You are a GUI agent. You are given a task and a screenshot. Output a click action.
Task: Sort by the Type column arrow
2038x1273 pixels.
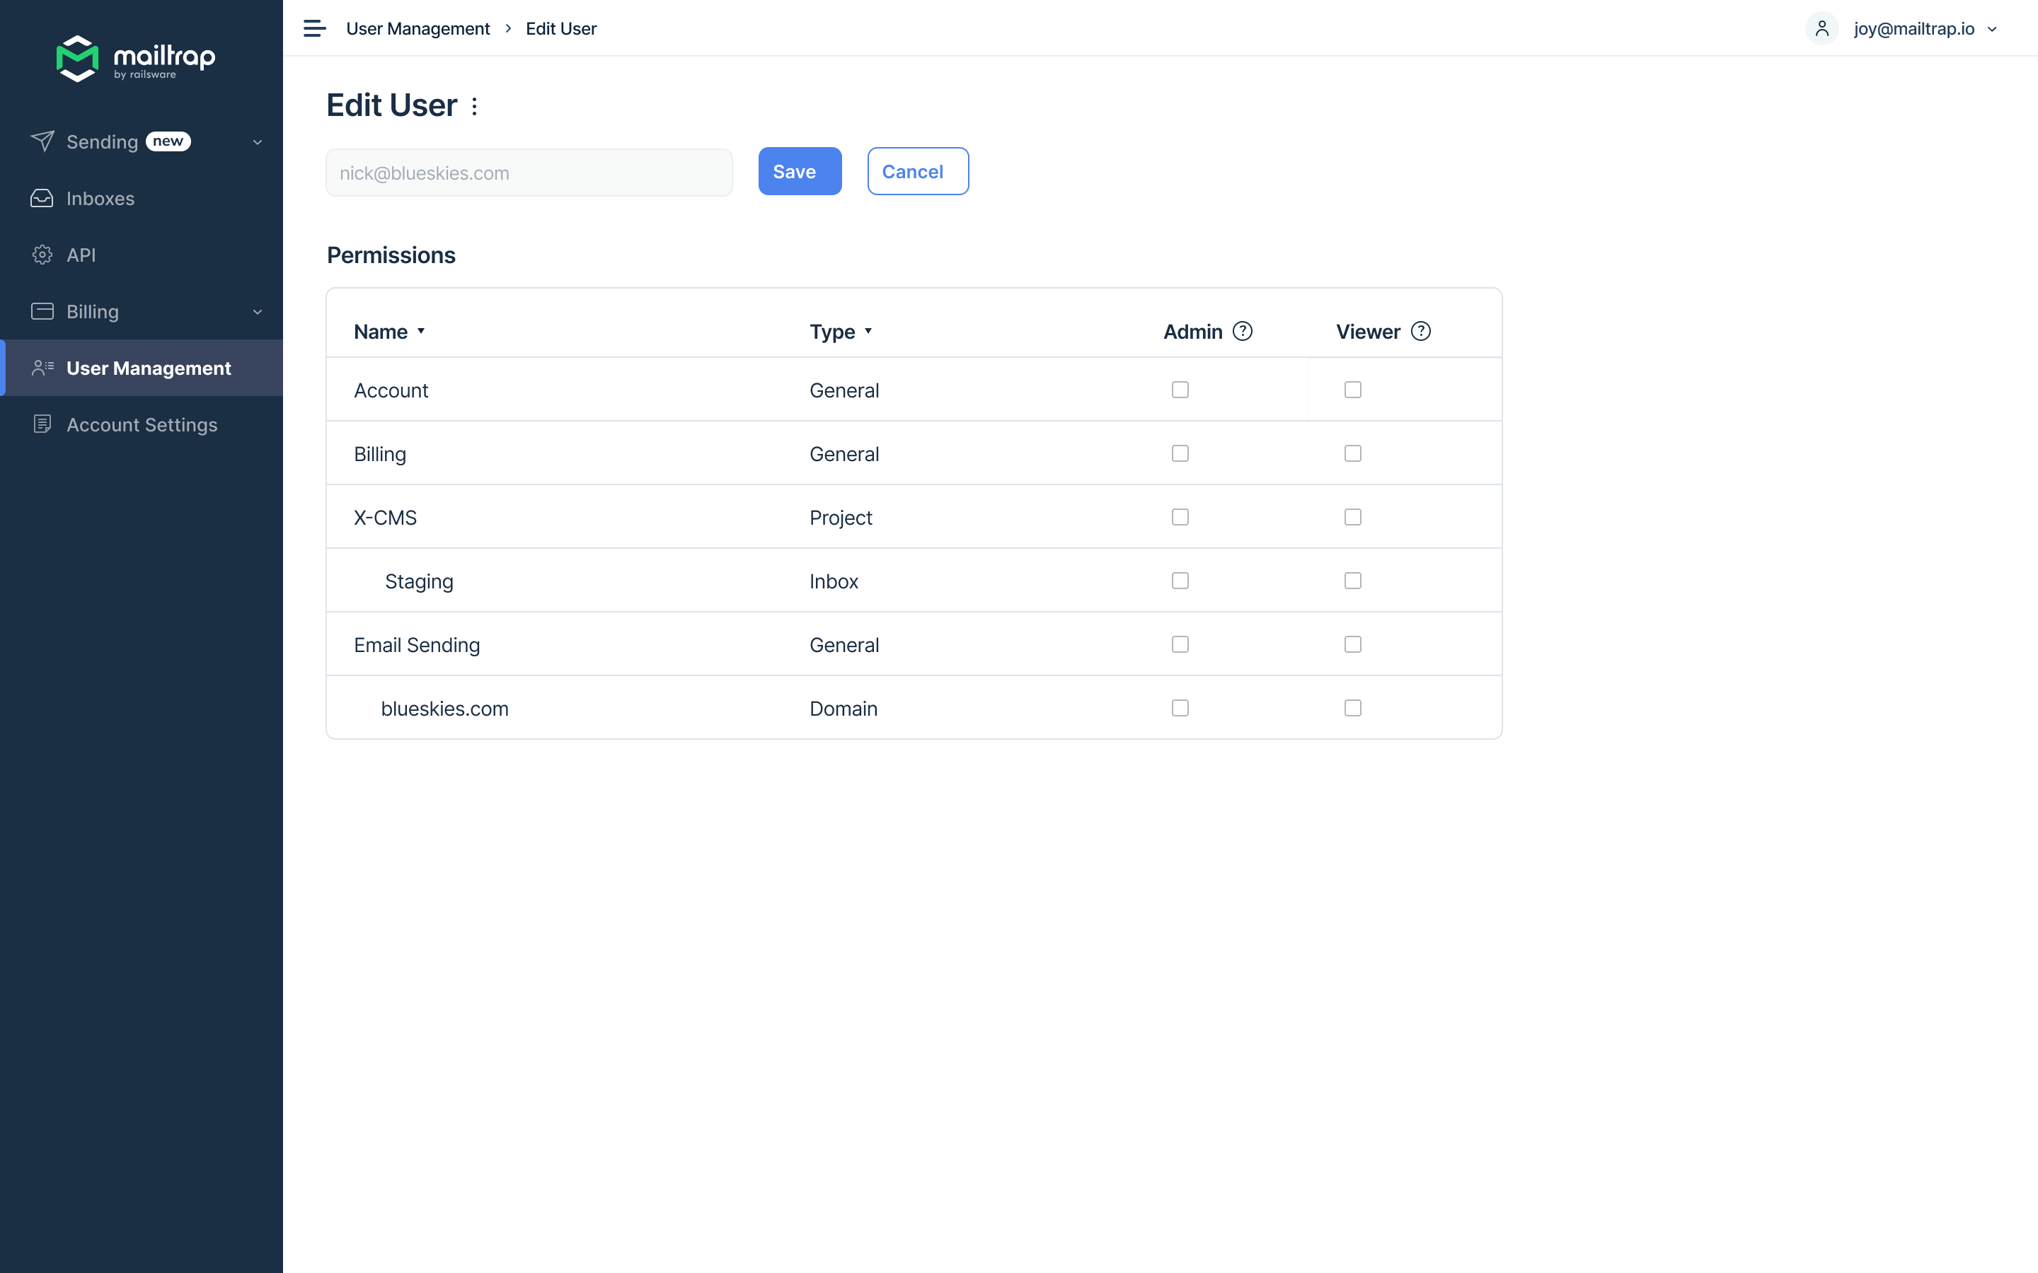point(868,331)
